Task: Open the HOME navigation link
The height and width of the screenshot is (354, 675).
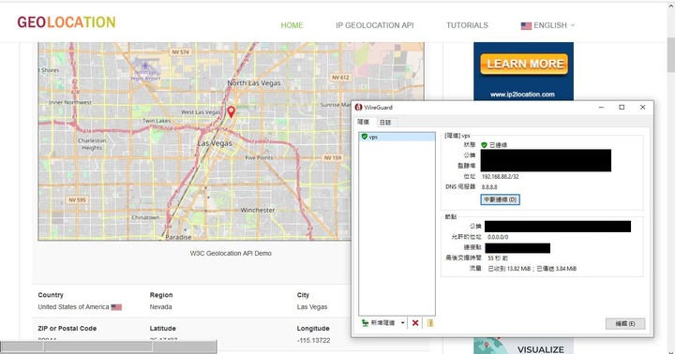Action: 292,25
